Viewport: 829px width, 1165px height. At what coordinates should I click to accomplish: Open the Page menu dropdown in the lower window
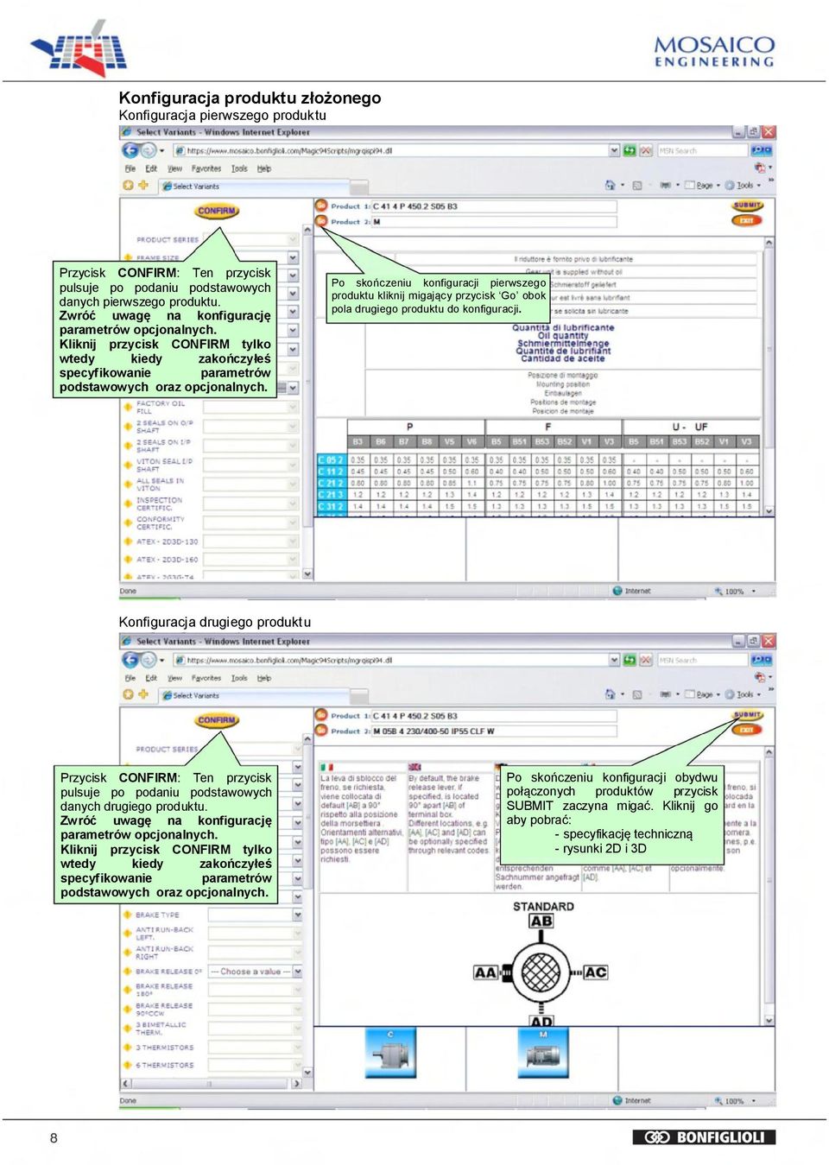pos(718,694)
